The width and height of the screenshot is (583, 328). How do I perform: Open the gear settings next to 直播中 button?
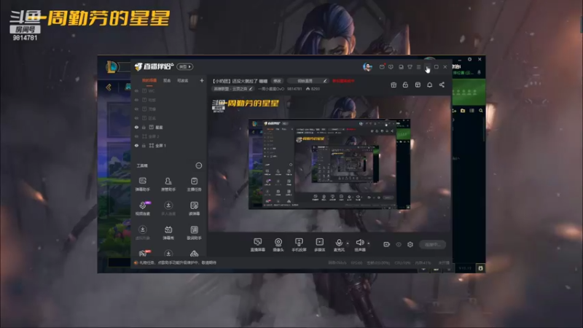[410, 244]
